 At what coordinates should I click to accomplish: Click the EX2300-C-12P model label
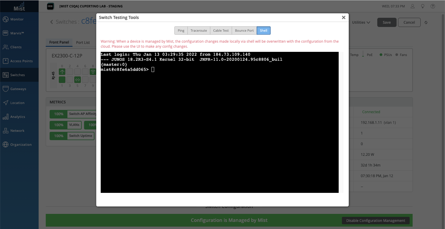67,55
